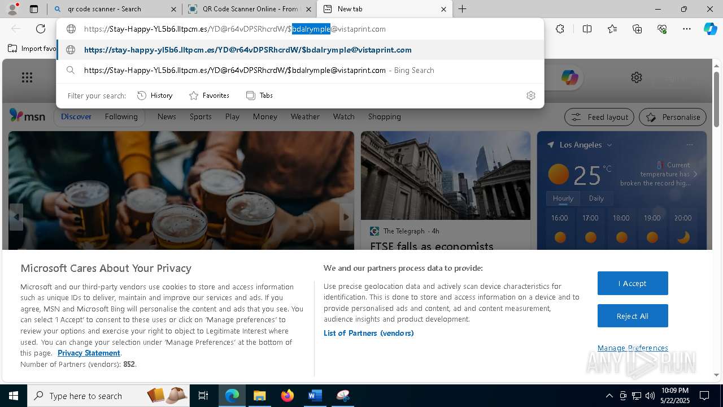Open address bar search settings gear

tap(530, 96)
